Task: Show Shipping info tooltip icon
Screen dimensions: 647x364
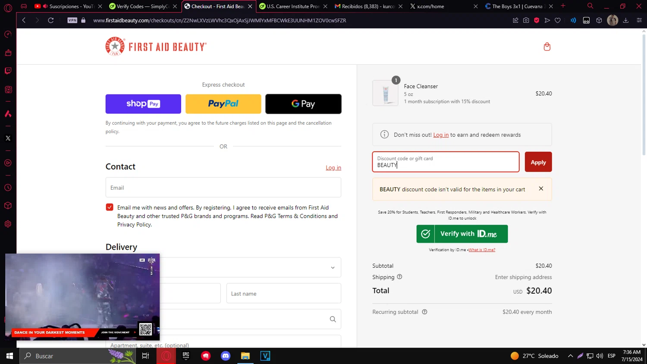Action: [x=399, y=277]
